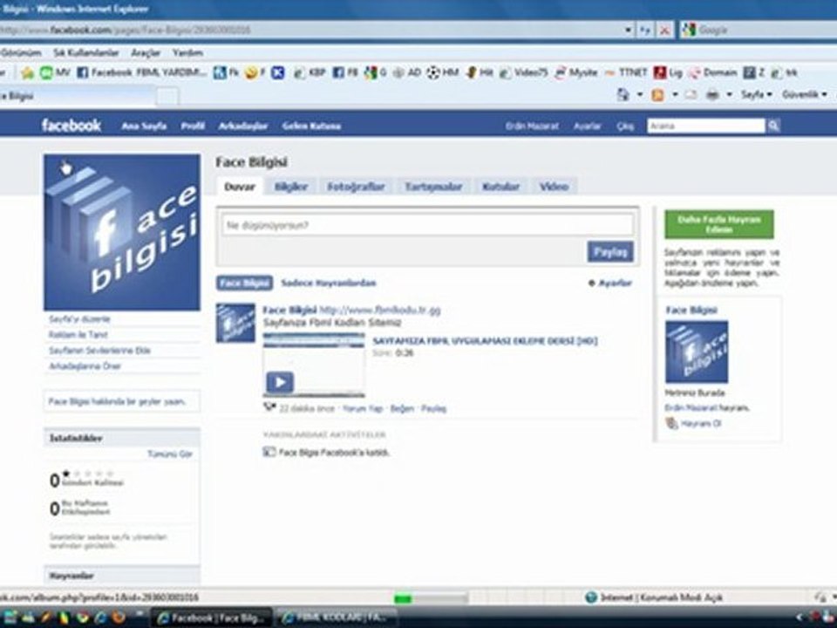The width and height of the screenshot is (837, 628).
Task: Open the Facebook FBML YARDIM bookmark
Action: tap(142, 72)
